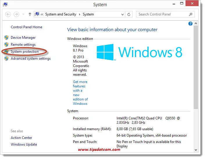Click the vertical scrollbar thumb

point(196,67)
